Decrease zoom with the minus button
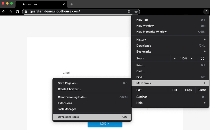210x130 pixels. pos(175,58)
